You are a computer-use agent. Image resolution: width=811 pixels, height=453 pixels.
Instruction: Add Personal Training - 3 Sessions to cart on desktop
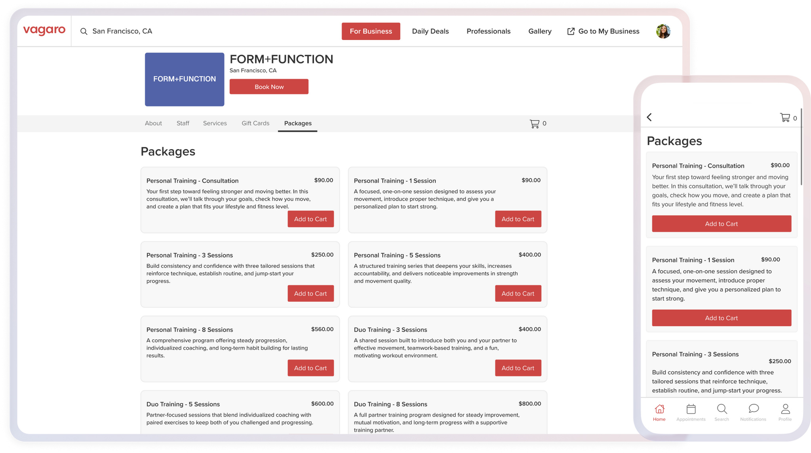(310, 294)
